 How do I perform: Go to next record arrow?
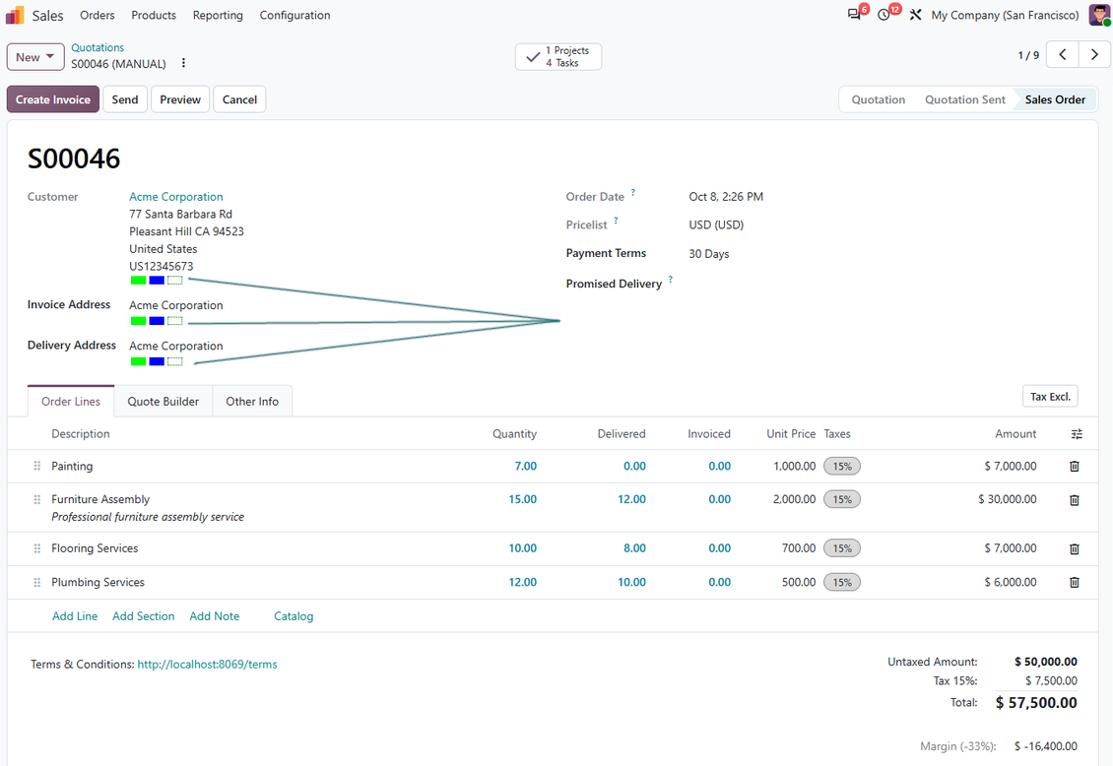pos(1094,54)
